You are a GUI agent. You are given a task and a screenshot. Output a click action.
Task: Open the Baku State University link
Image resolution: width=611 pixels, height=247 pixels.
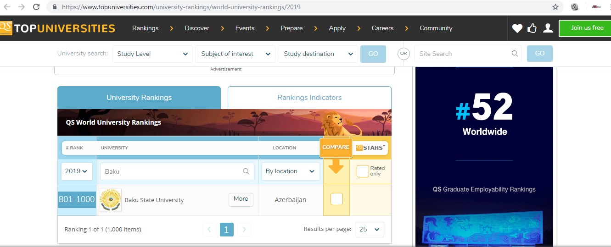tap(154, 200)
